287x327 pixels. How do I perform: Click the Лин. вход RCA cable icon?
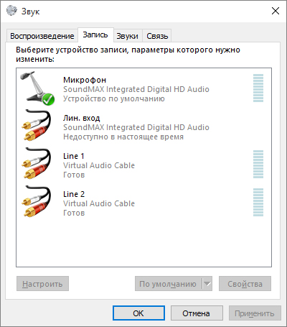37,125
